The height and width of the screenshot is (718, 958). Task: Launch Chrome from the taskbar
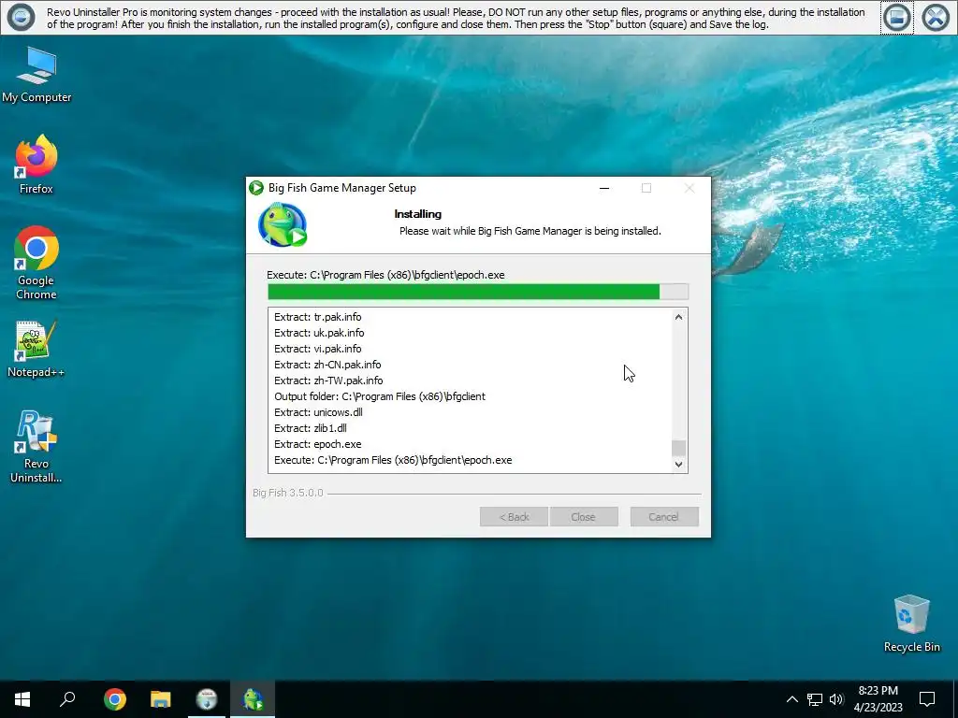coord(115,699)
